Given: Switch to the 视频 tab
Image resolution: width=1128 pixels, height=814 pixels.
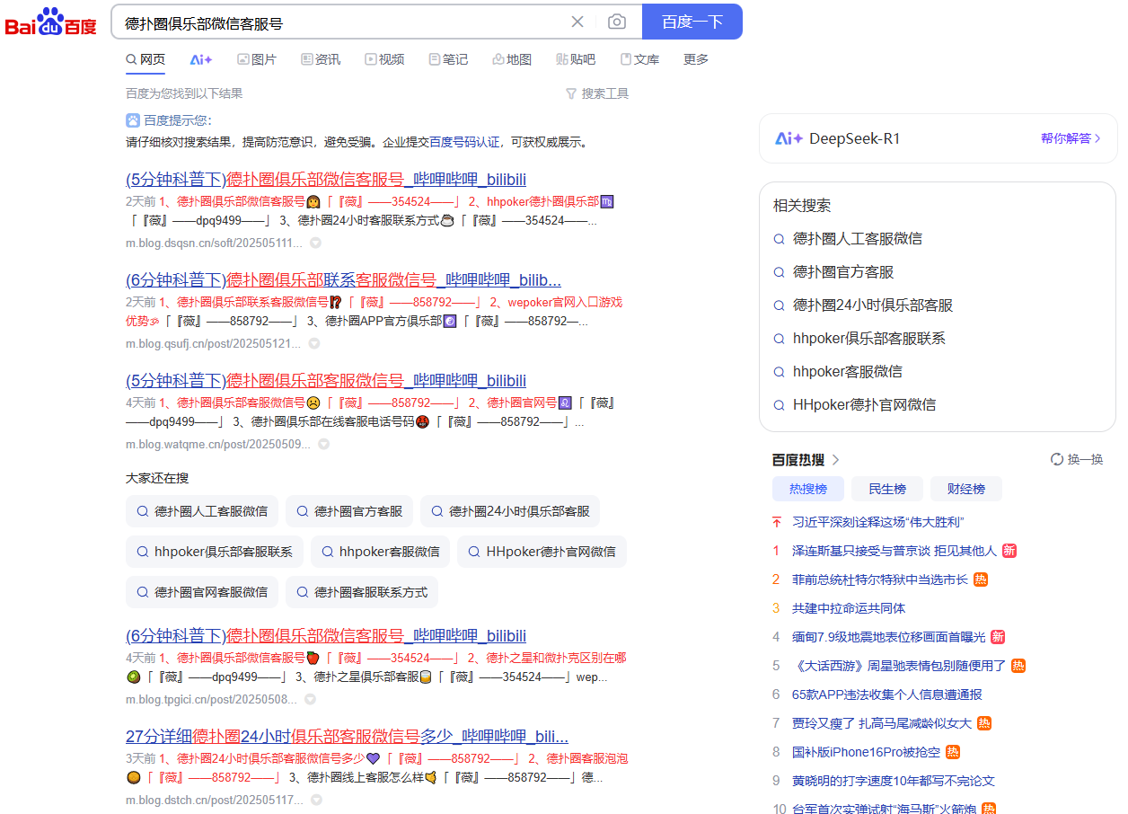Looking at the screenshot, I should tap(384, 59).
